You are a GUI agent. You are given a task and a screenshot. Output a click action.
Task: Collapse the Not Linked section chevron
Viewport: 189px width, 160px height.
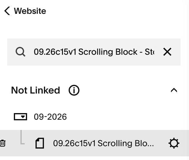(x=174, y=90)
